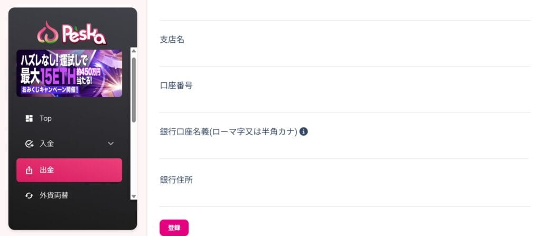Open the 15ETH おみくじ campaign banner
The width and height of the screenshot is (541, 236).
click(x=69, y=73)
